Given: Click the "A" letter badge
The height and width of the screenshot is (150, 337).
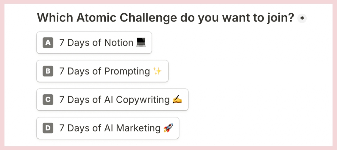Looking at the screenshot, I should pyautogui.click(x=48, y=43).
